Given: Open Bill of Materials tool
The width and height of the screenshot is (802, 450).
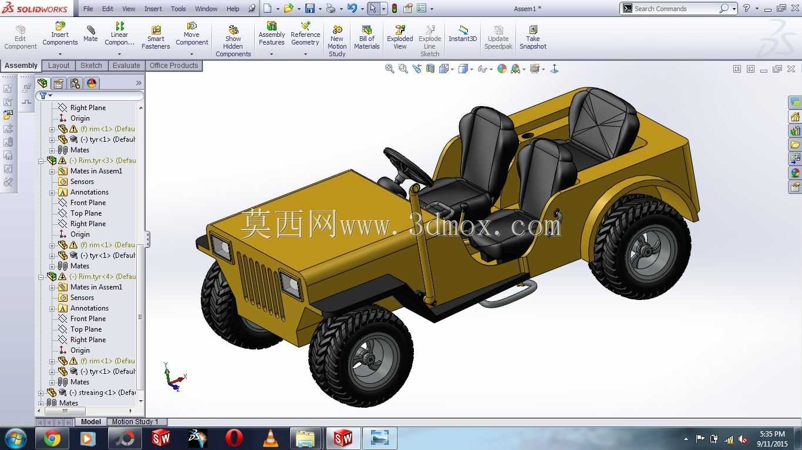Looking at the screenshot, I should coord(367,36).
